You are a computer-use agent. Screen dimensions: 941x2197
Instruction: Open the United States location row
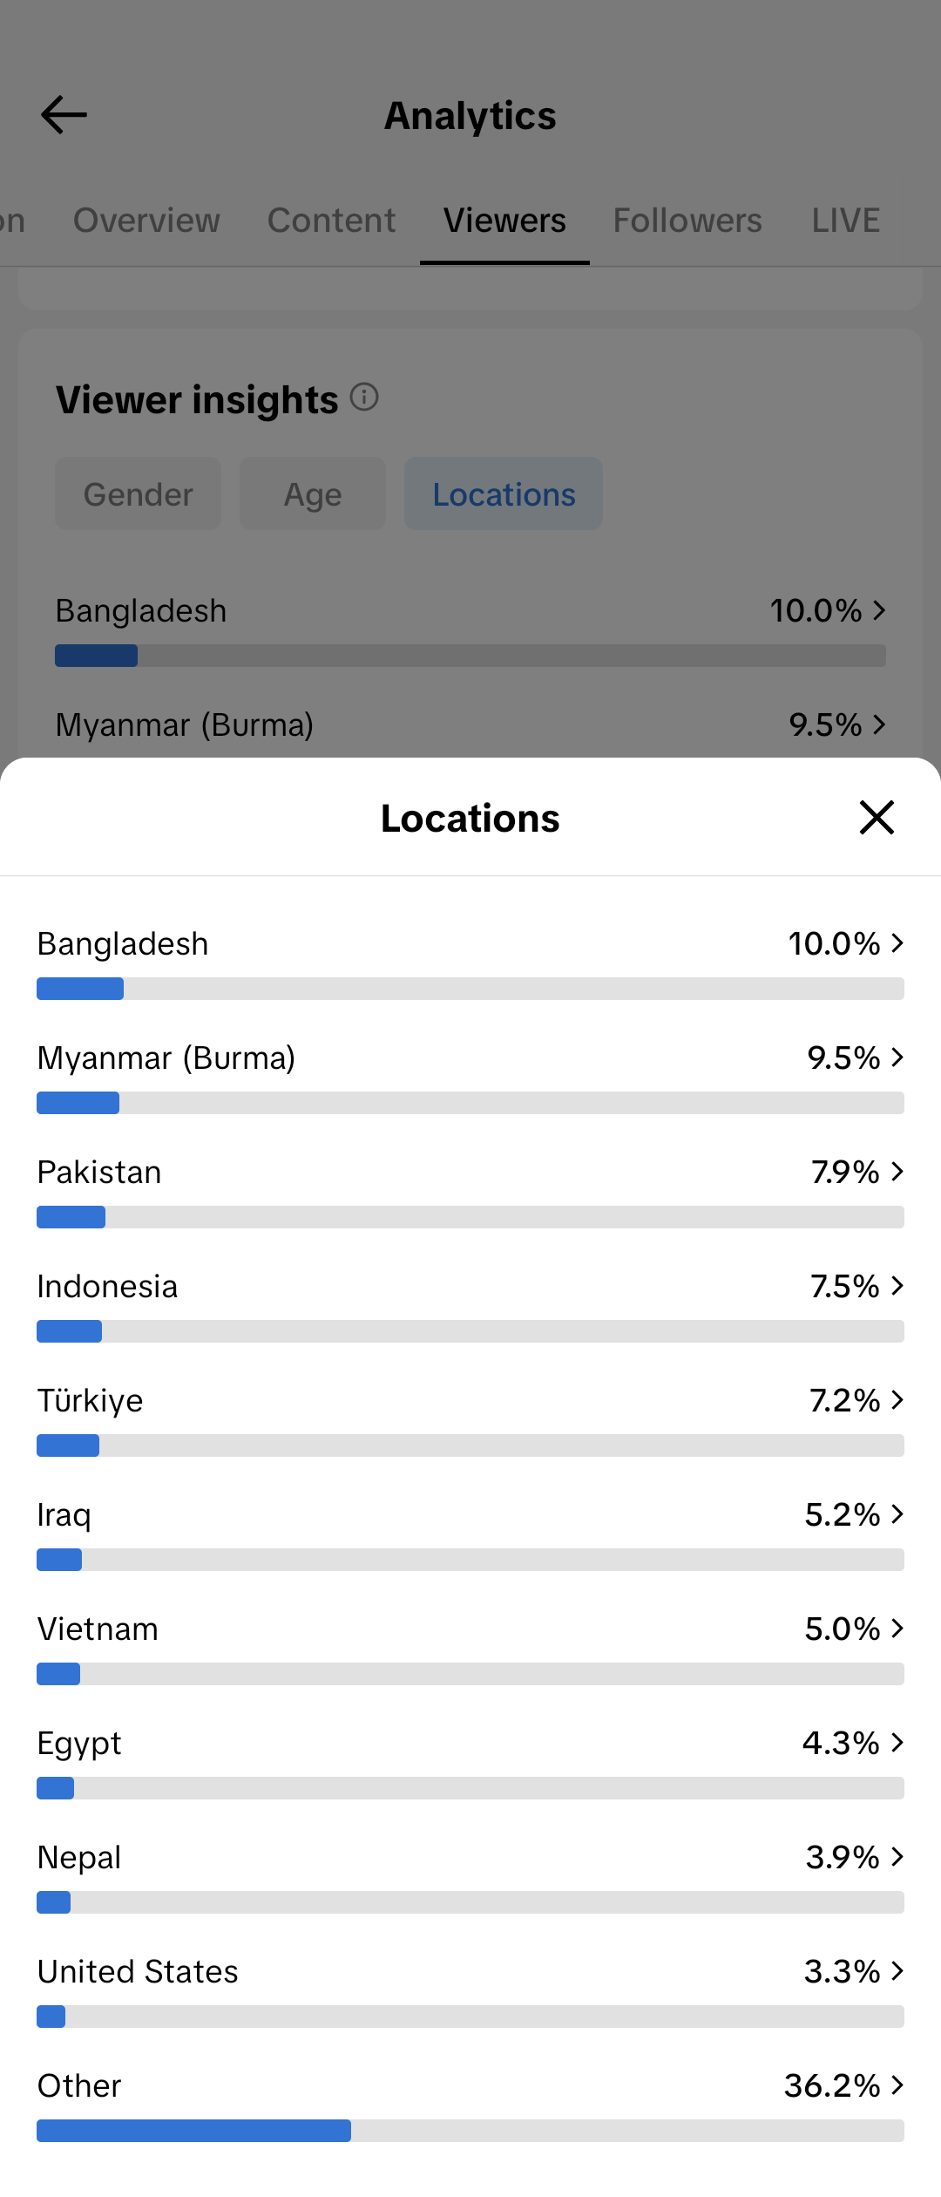pyautogui.click(x=470, y=1972)
